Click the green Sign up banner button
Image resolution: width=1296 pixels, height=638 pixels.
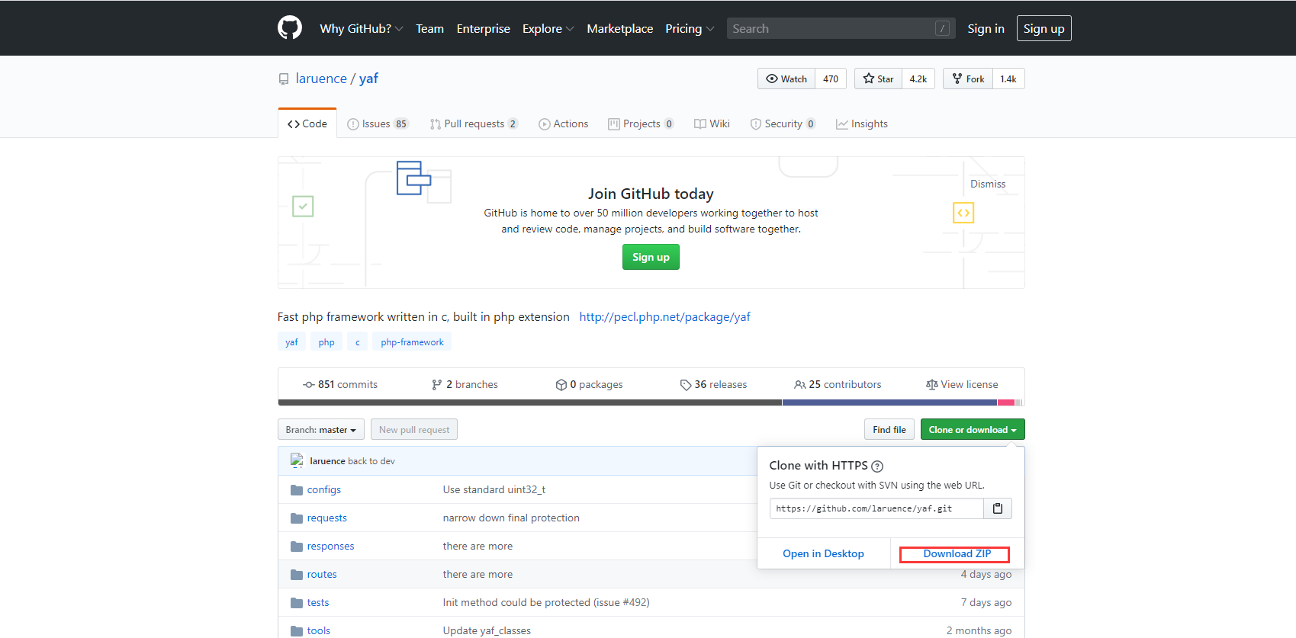tap(651, 257)
